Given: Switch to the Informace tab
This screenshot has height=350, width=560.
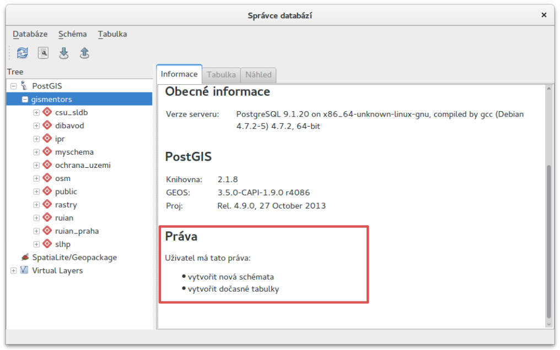Looking at the screenshot, I should (x=179, y=74).
